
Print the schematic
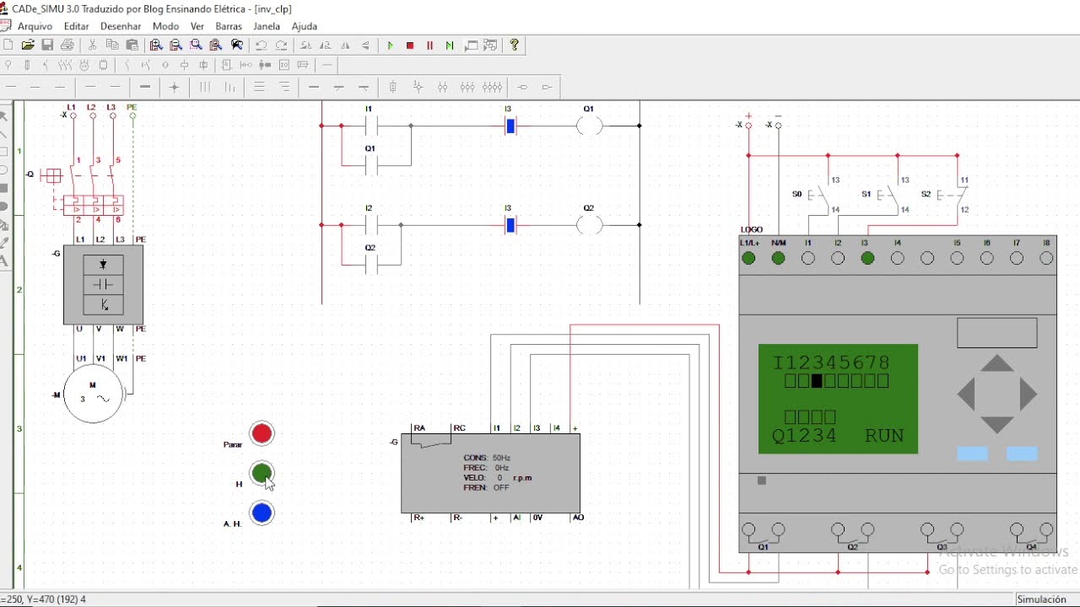click(68, 46)
